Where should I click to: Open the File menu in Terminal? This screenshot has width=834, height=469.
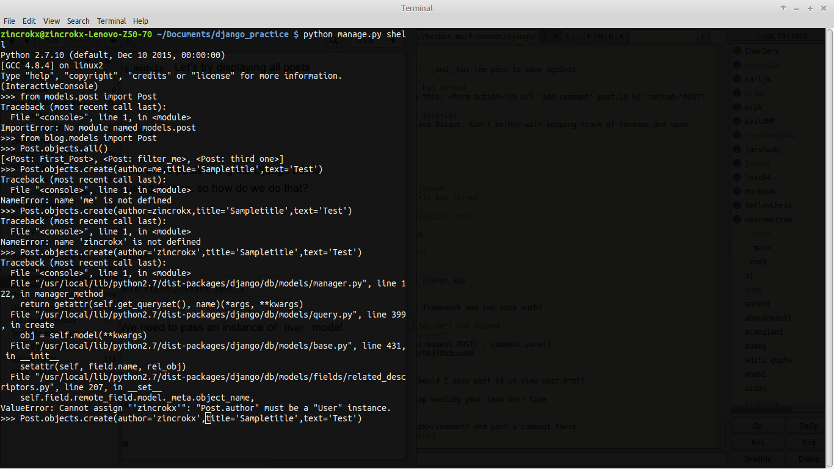[x=9, y=21]
